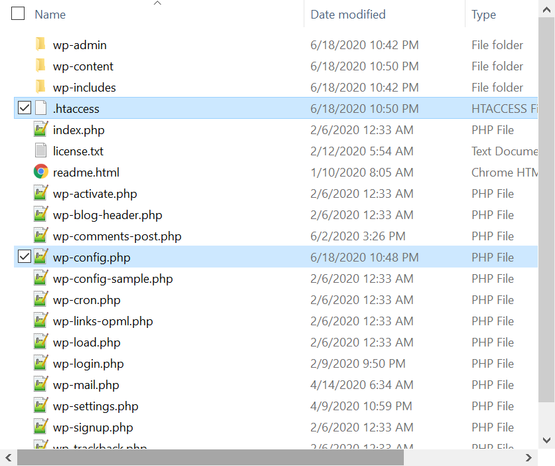Click the wp-cron.php file icon

(40, 299)
